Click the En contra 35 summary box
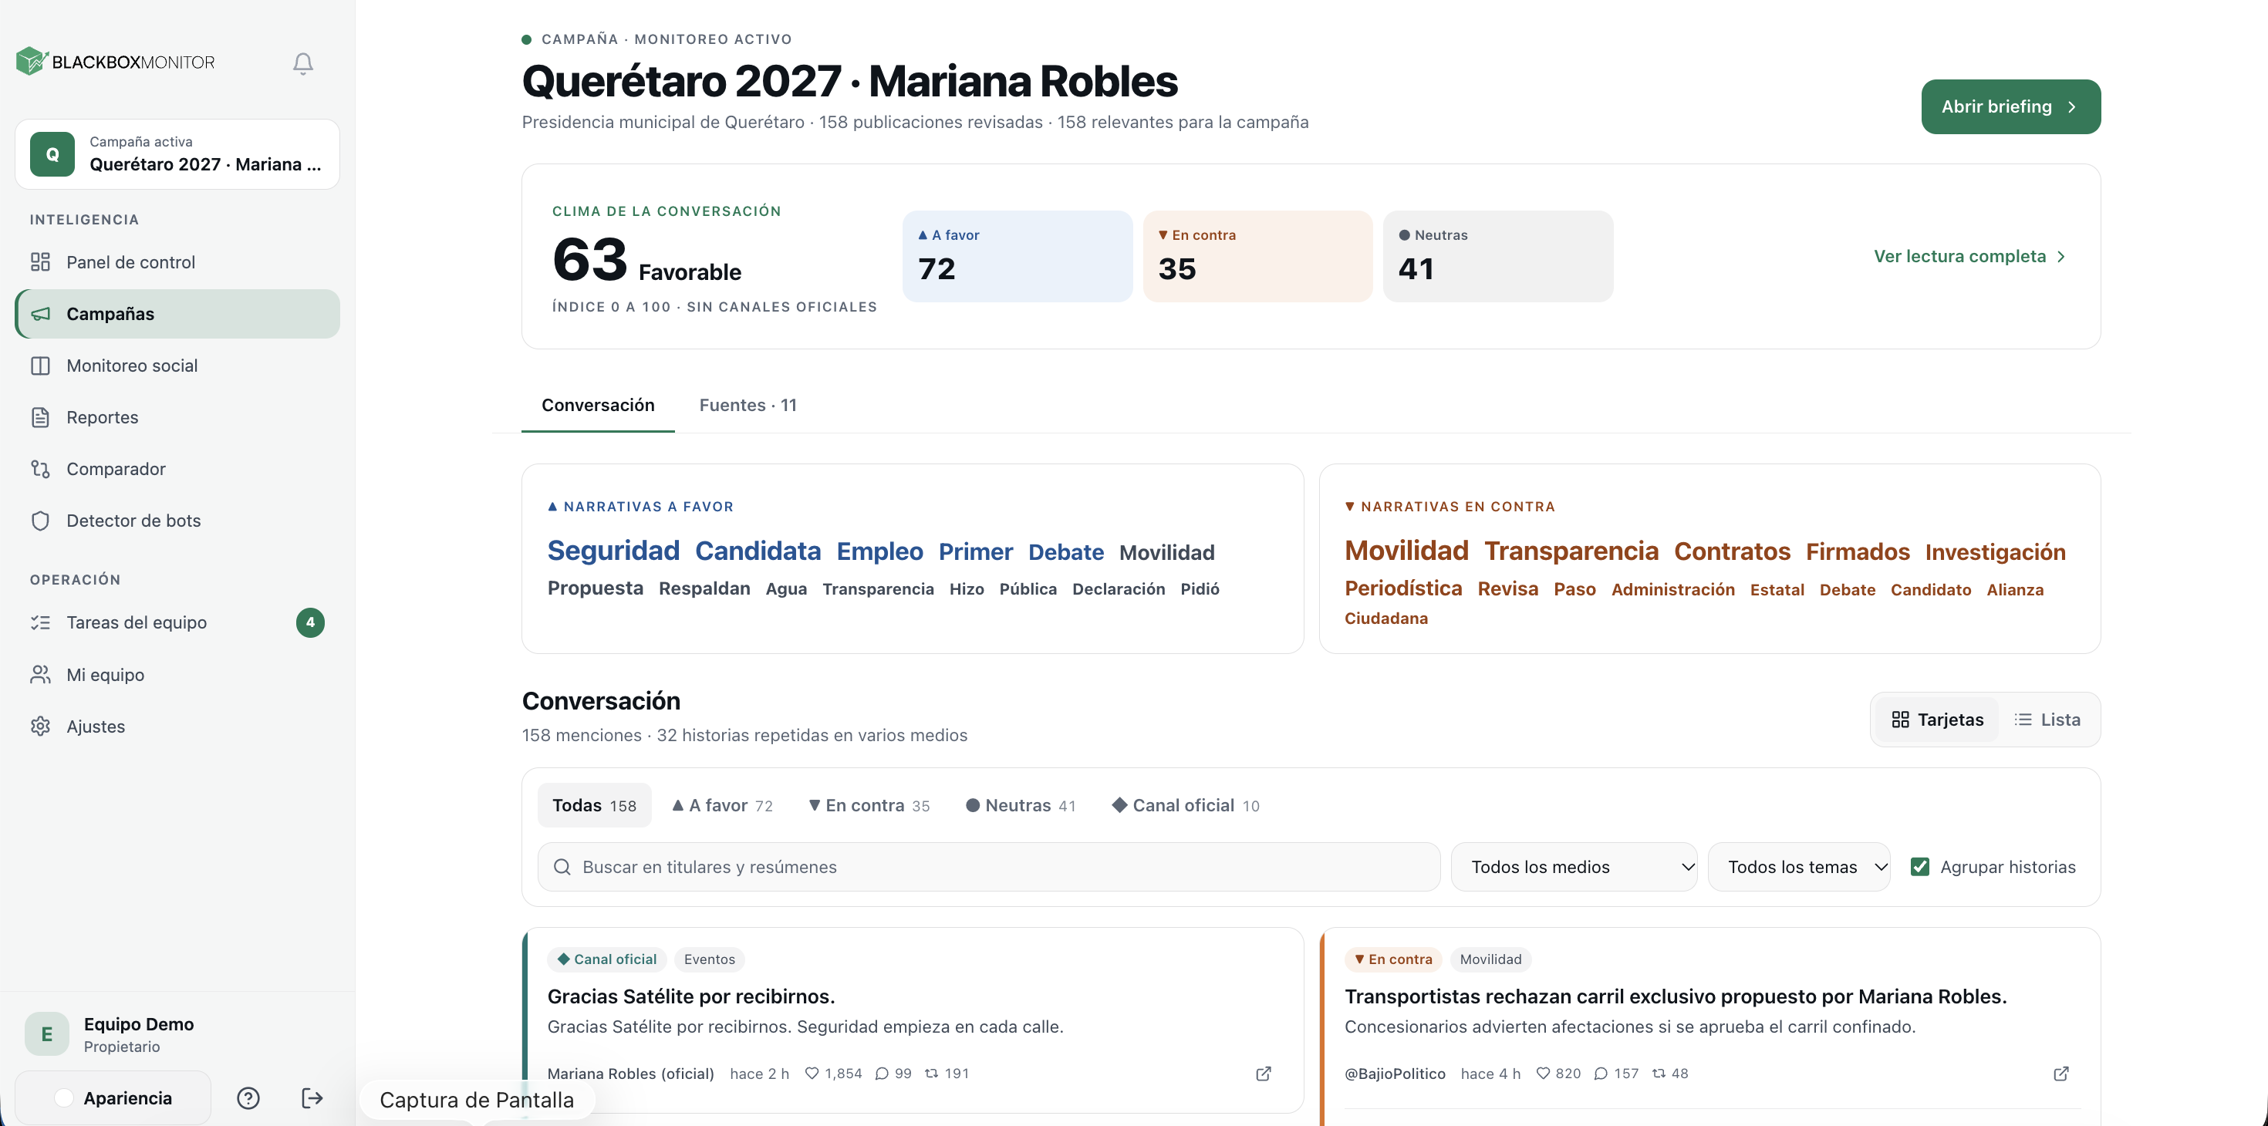Viewport: 2268px width, 1126px height. tap(1257, 256)
